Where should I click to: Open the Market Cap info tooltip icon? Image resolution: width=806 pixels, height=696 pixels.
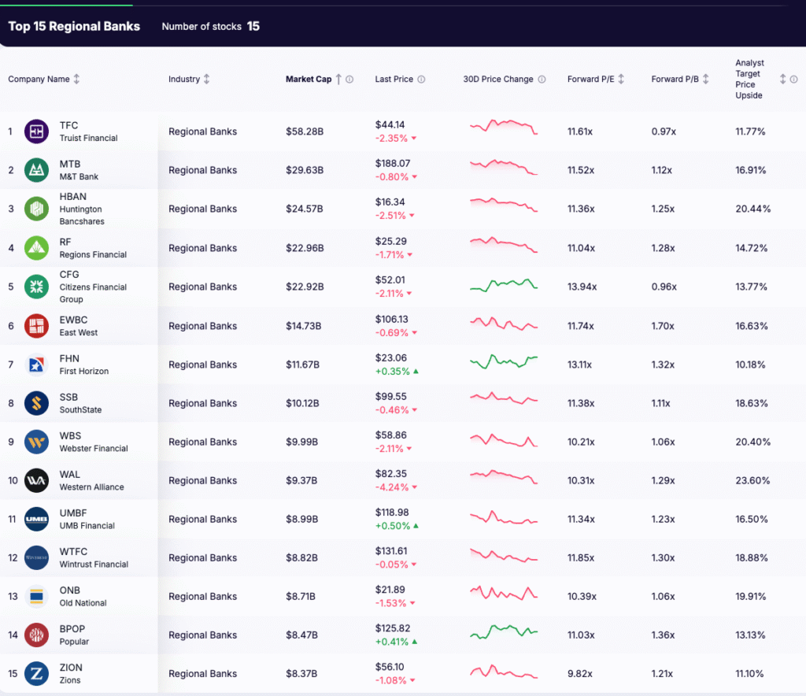(349, 79)
